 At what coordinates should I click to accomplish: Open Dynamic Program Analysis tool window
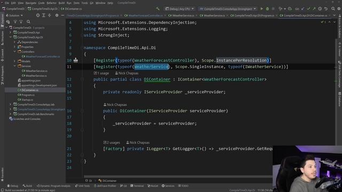[x=53, y=186]
